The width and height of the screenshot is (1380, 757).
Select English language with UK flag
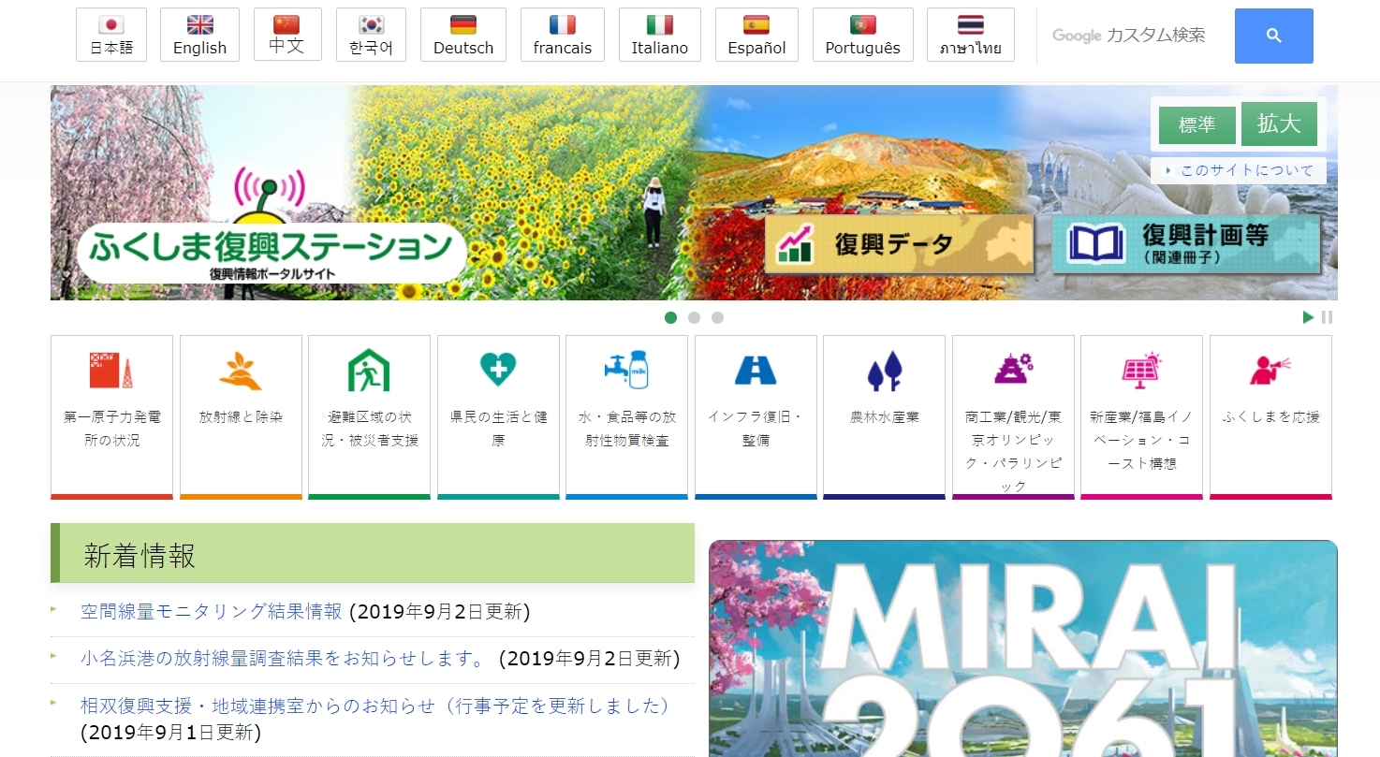pos(199,35)
